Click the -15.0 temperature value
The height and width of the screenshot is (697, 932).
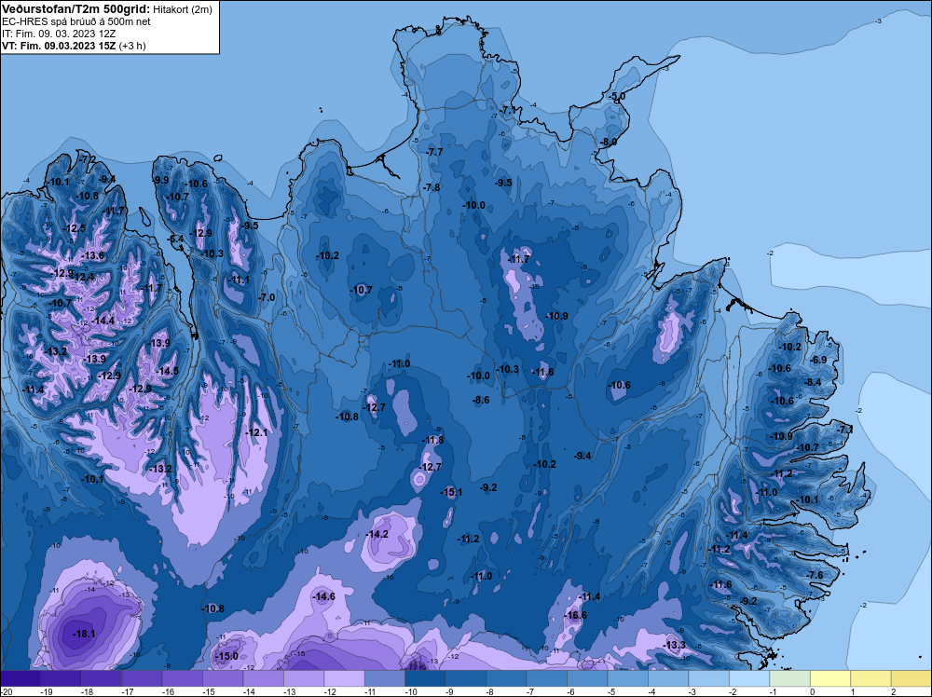(x=226, y=656)
